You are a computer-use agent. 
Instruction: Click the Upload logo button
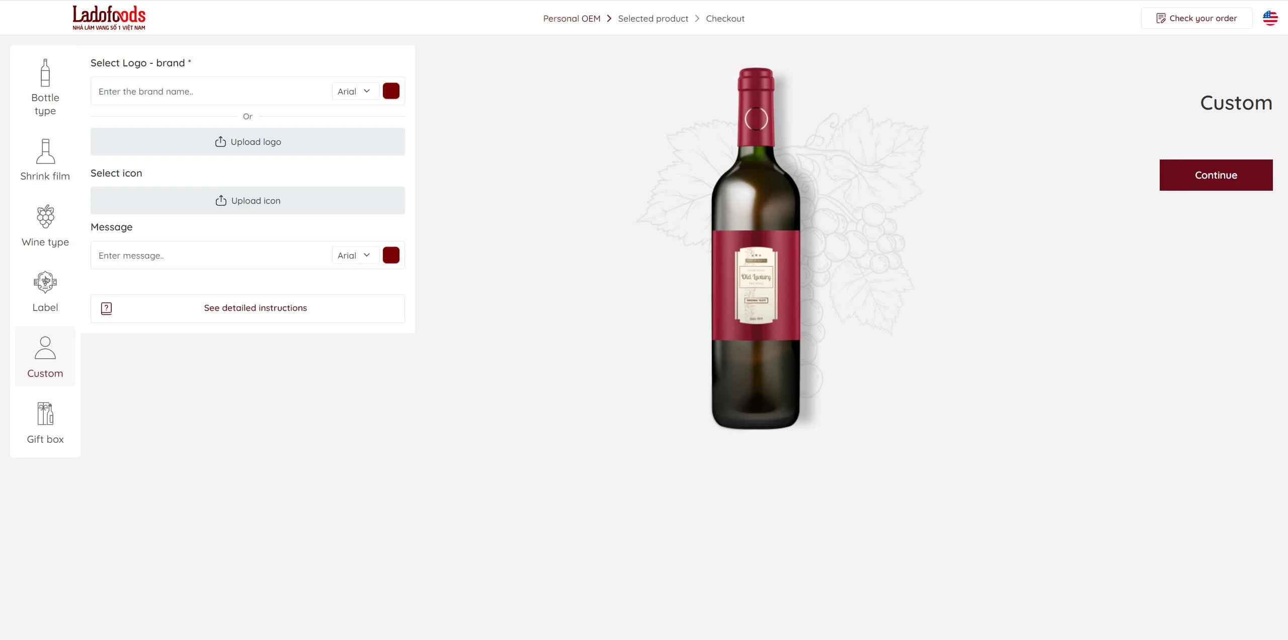[248, 142]
